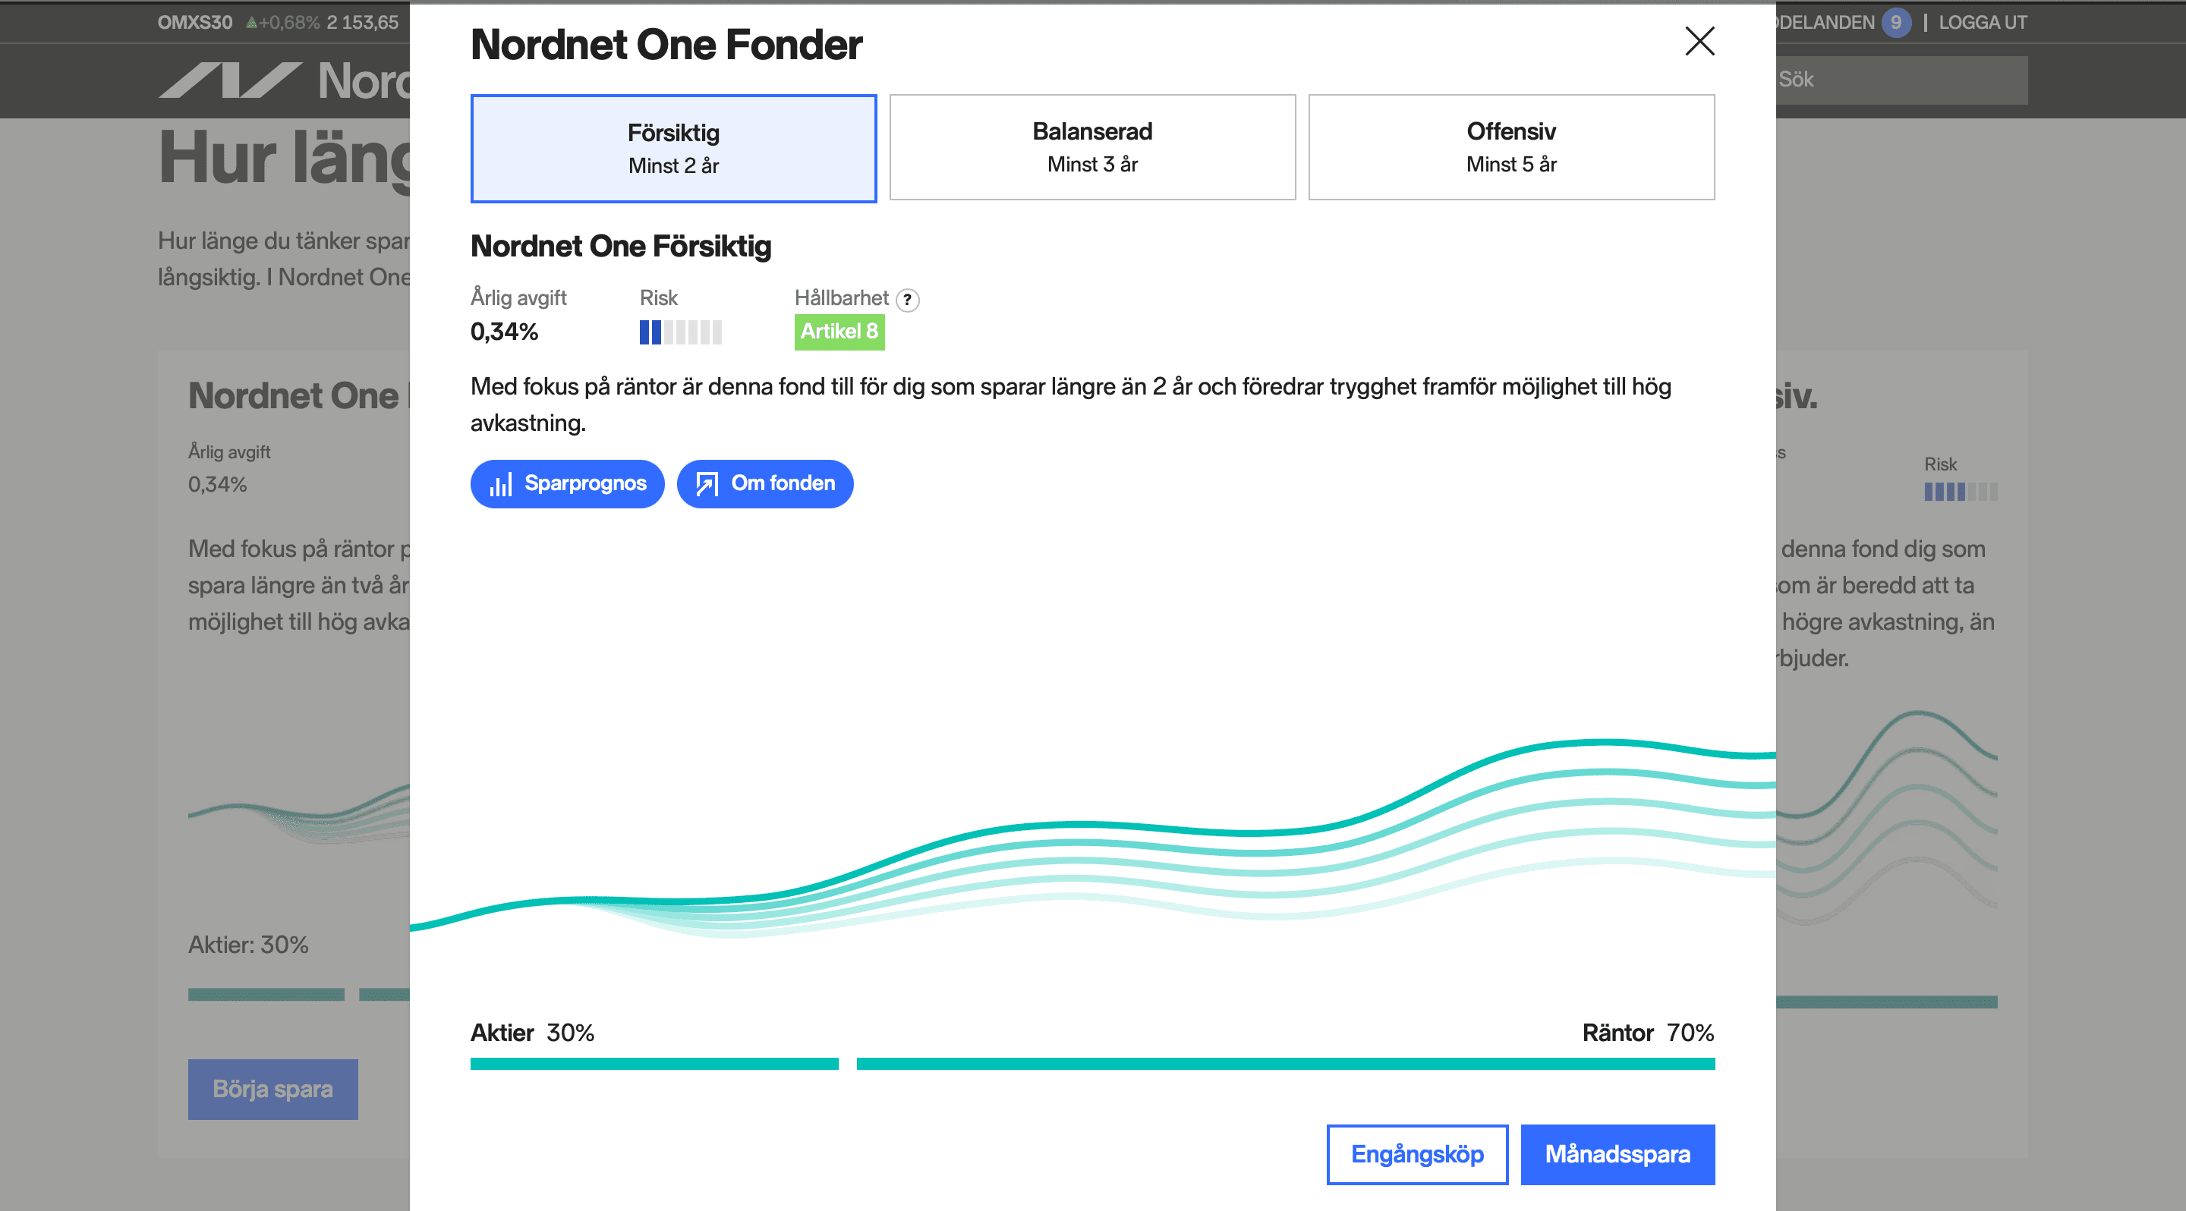Viewport: 2186px width, 1211px height.
Task: Click the bar chart icon in Sparprognos
Action: tap(501, 484)
